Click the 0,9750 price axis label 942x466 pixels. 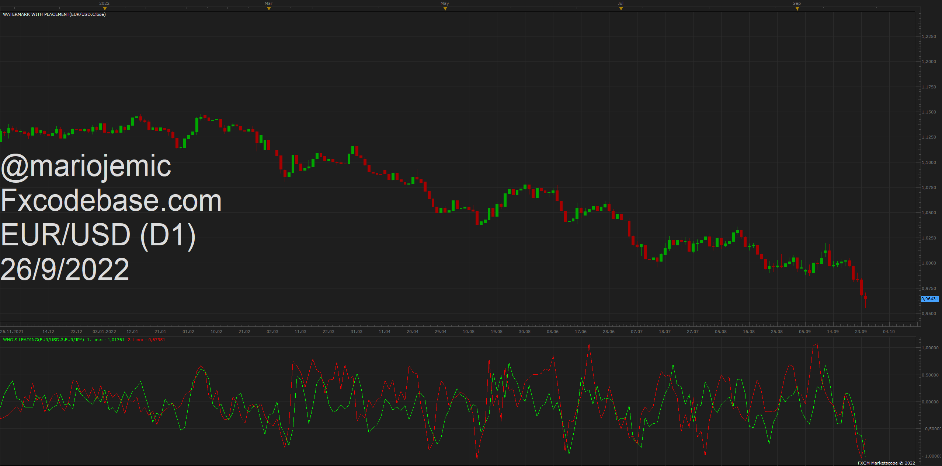tap(929, 288)
